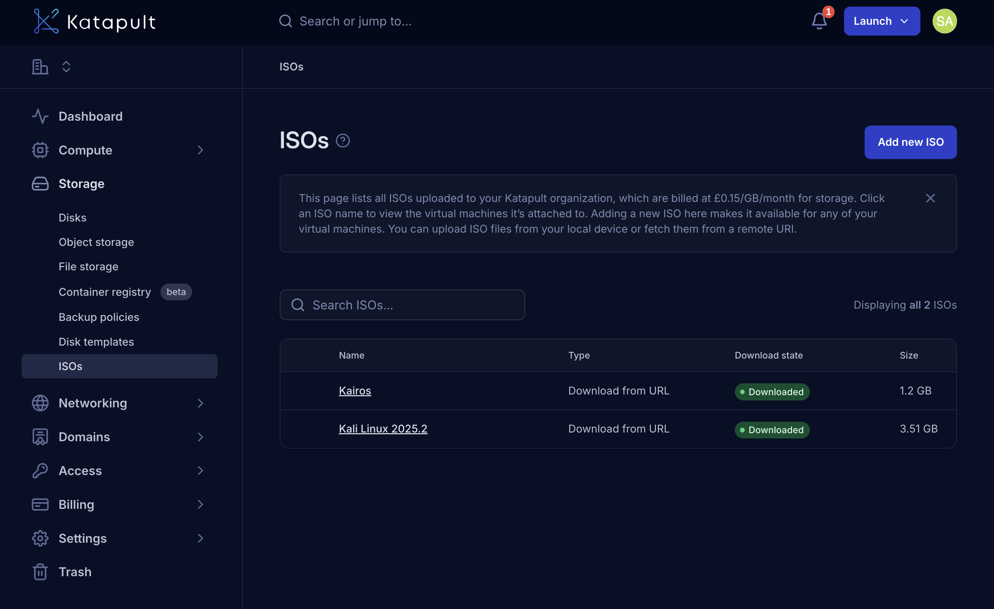The height and width of the screenshot is (609, 994).
Task: Select the Storage menu item
Action: (x=82, y=183)
